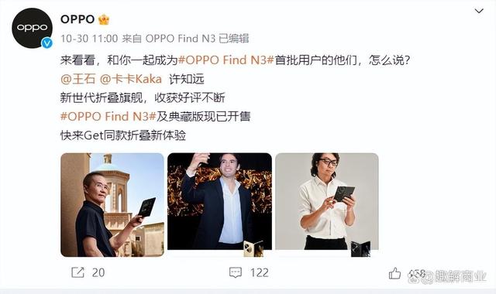Open the 122 comments count
The width and height of the screenshot is (496, 294).
coord(260,272)
